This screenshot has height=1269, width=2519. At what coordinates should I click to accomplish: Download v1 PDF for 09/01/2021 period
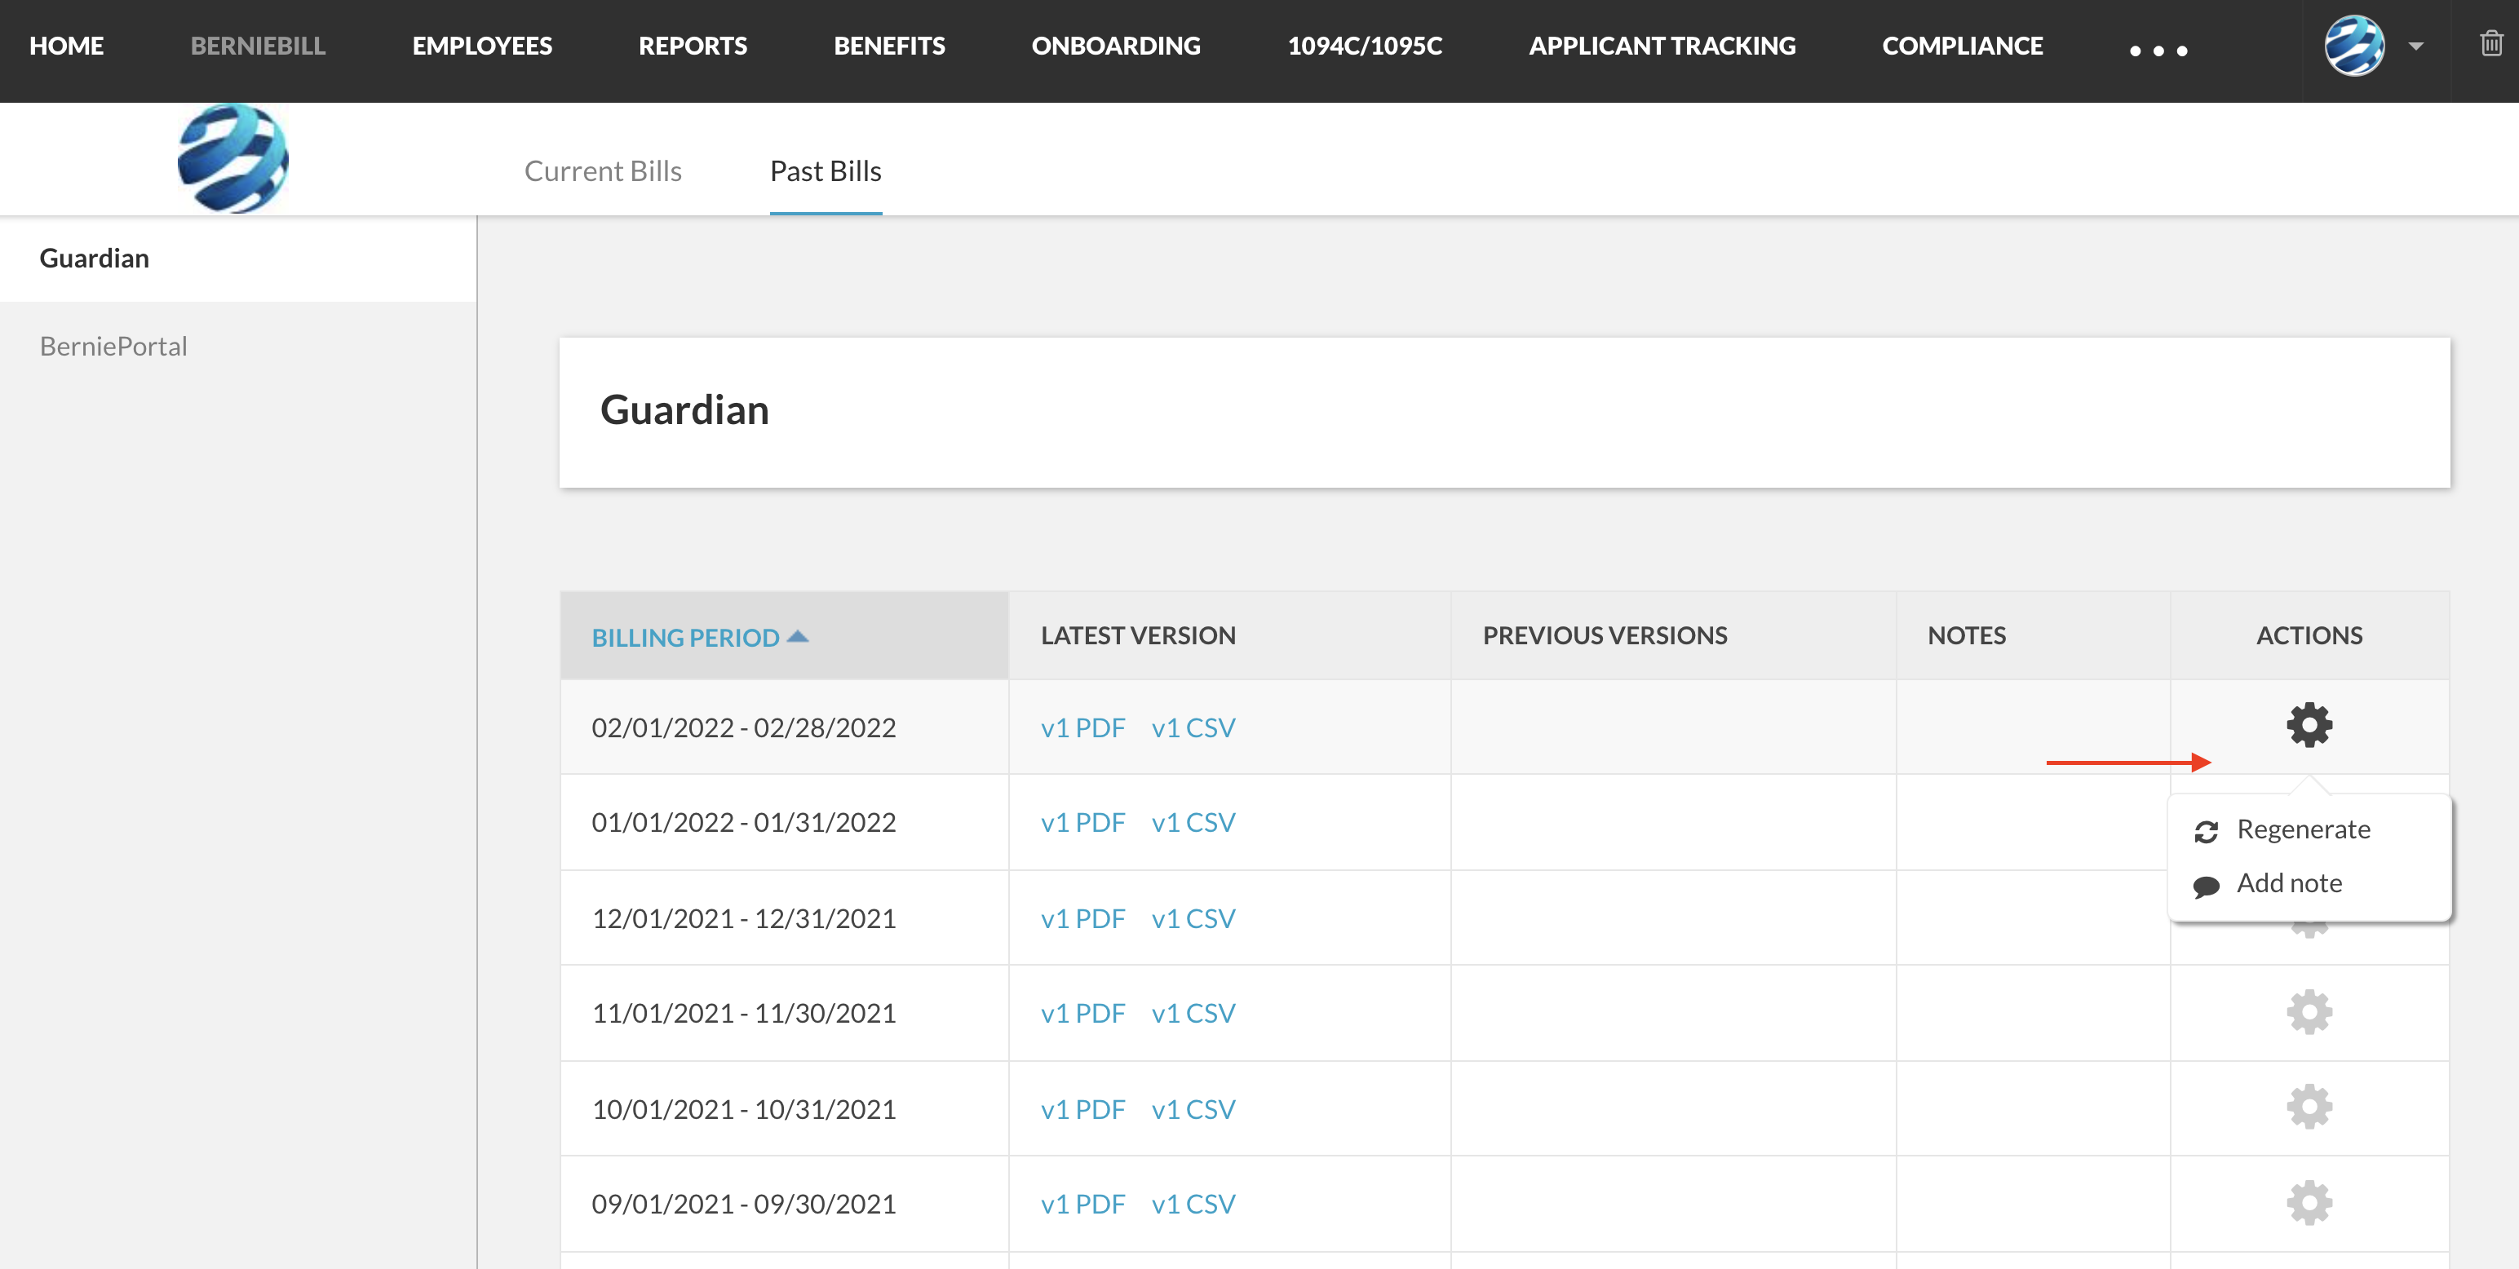[1082, 1205]
